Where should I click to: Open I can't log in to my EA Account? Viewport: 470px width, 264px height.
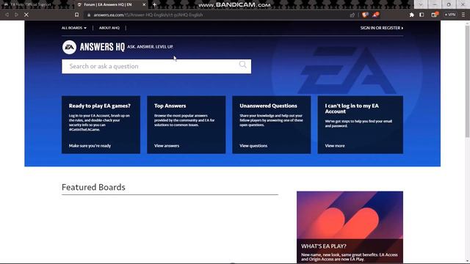[352, 109]
